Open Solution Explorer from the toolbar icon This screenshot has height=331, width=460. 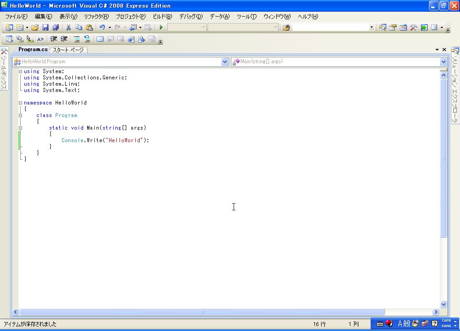(383, 27)
